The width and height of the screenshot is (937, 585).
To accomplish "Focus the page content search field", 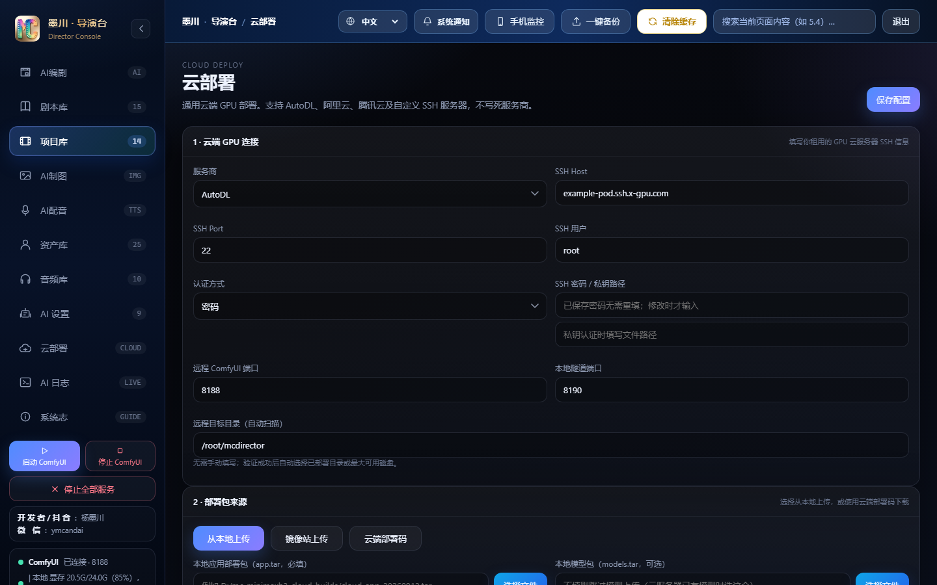I will pyautogui.click(x=794, y=21).
